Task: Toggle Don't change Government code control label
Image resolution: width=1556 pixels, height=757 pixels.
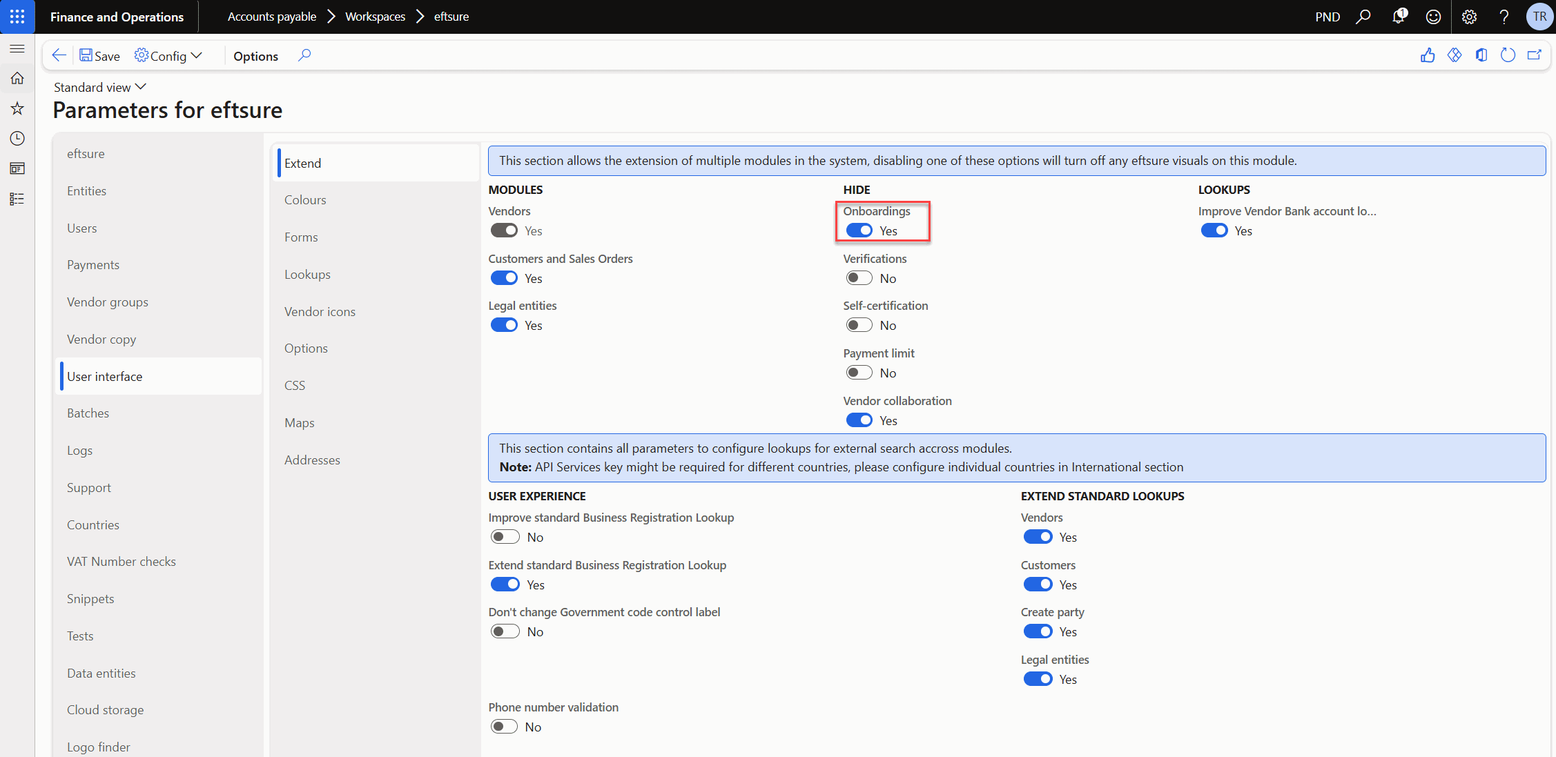Action: tap(505, 631)
